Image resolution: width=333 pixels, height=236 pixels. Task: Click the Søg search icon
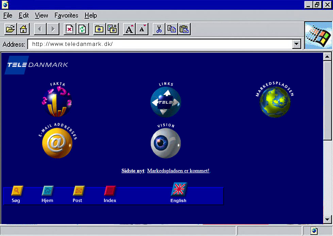17,190
